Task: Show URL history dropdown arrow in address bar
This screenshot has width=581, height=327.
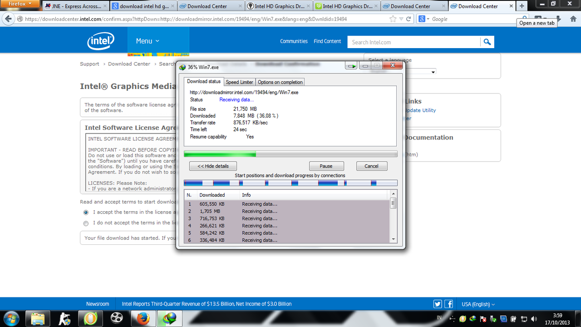Action: (x=400, y=19)
